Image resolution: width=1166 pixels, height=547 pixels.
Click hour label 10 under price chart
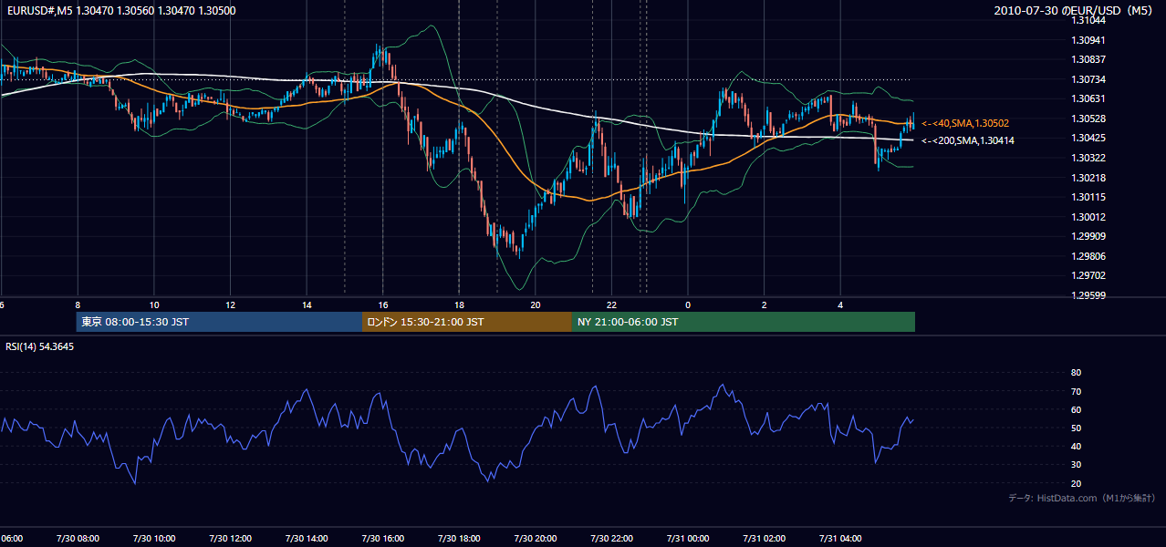(154, 304)
